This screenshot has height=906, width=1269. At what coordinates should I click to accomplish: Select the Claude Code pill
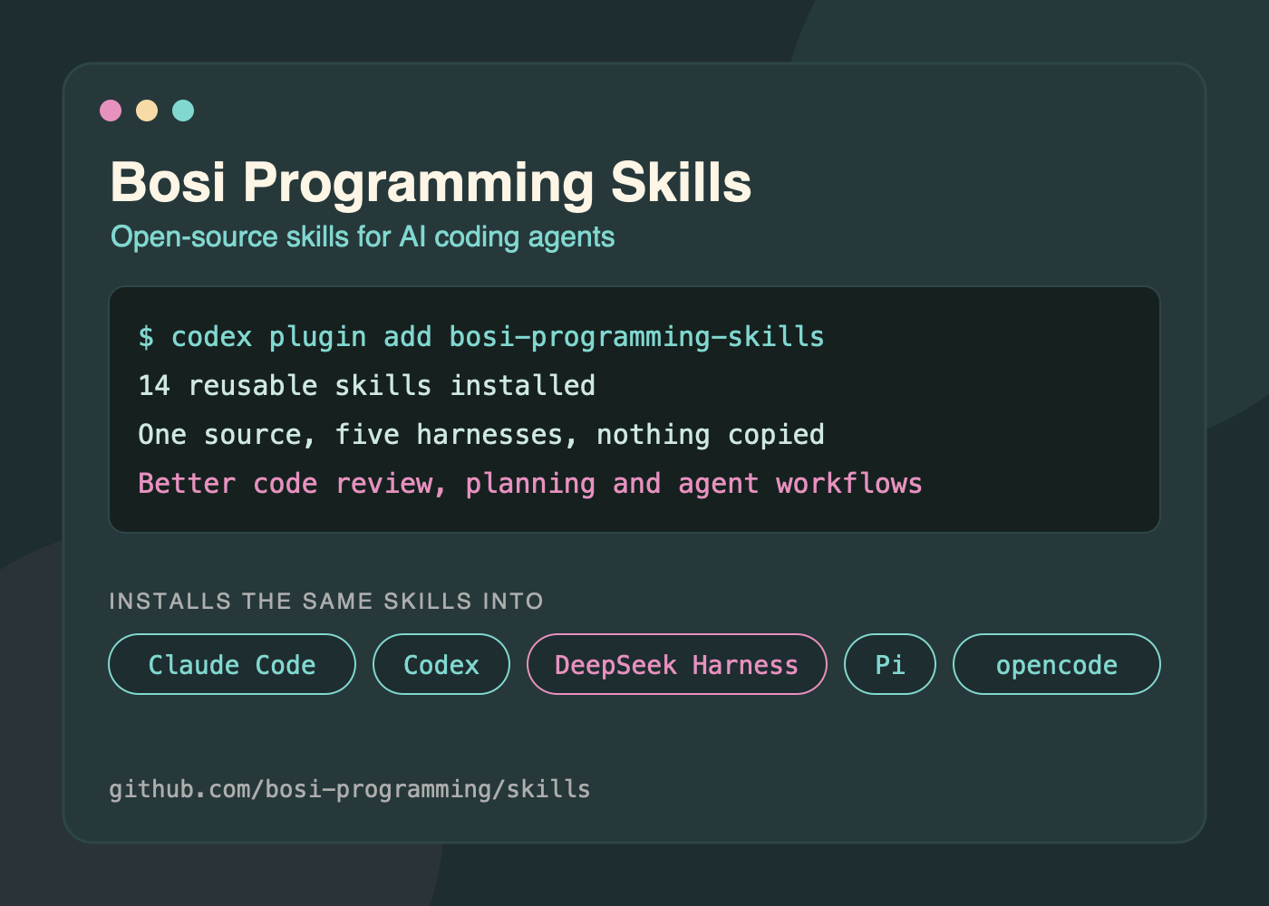232,664
